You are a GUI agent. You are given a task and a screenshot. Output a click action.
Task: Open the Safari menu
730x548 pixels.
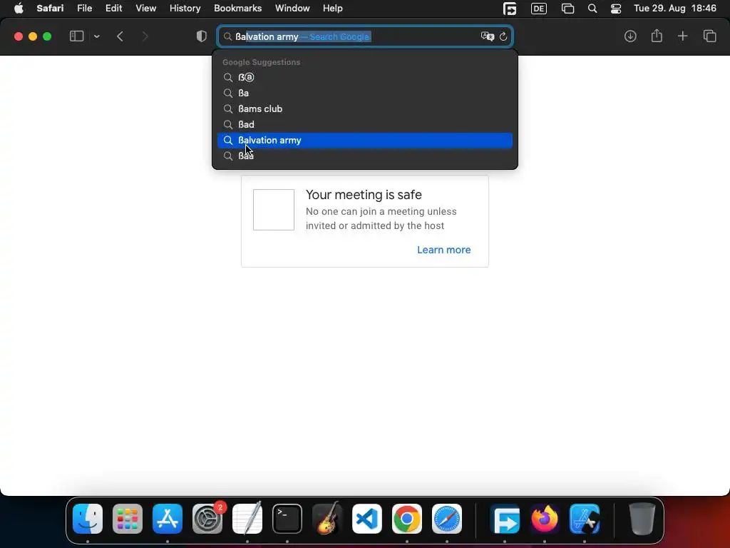tap(50, 9)
